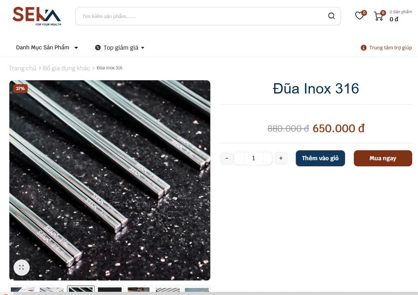Click the 27% discount badge

20,88
